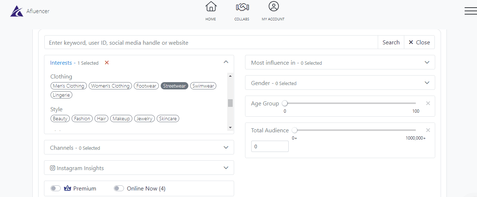The width and height of the screenshot is (477, 197).
Task: Click the Interests scrollbar down arrow
Action: coord(230,128)
